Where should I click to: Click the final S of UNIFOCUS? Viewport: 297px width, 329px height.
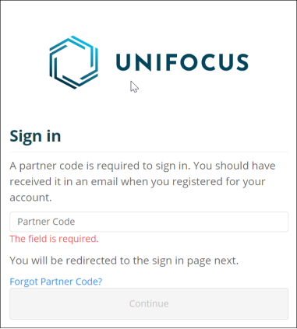coord(241,62)
